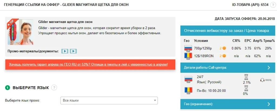
Task: Open the Все языки language dropdown
Action: [109, 100]
